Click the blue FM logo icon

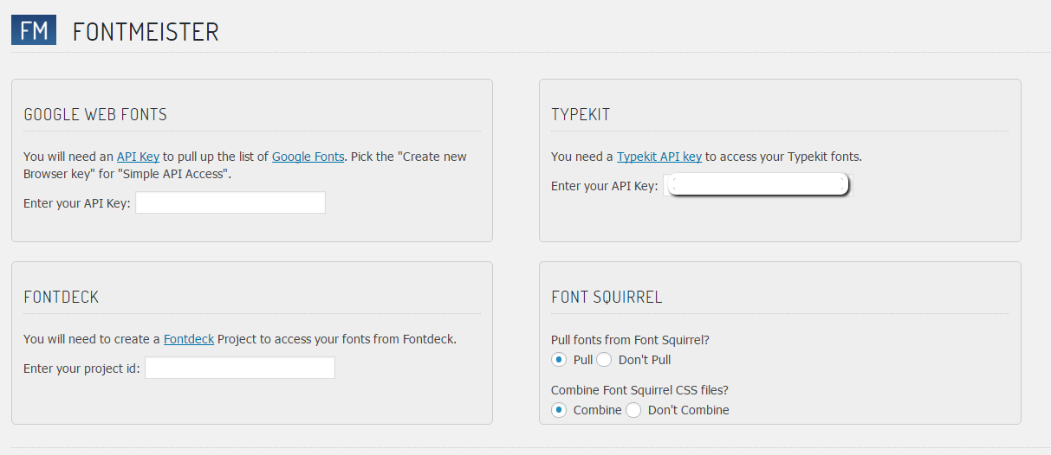tap(34, 30)
